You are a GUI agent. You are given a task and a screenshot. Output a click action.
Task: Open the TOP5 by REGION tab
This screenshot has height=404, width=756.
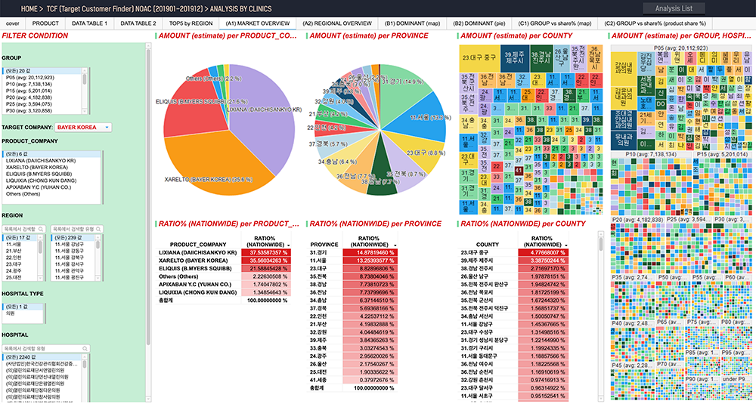click(x=191, y=23)
